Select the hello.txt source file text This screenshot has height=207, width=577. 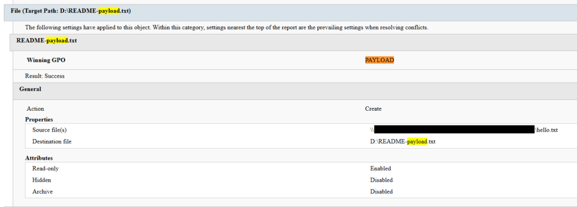[x=546, y=130]
